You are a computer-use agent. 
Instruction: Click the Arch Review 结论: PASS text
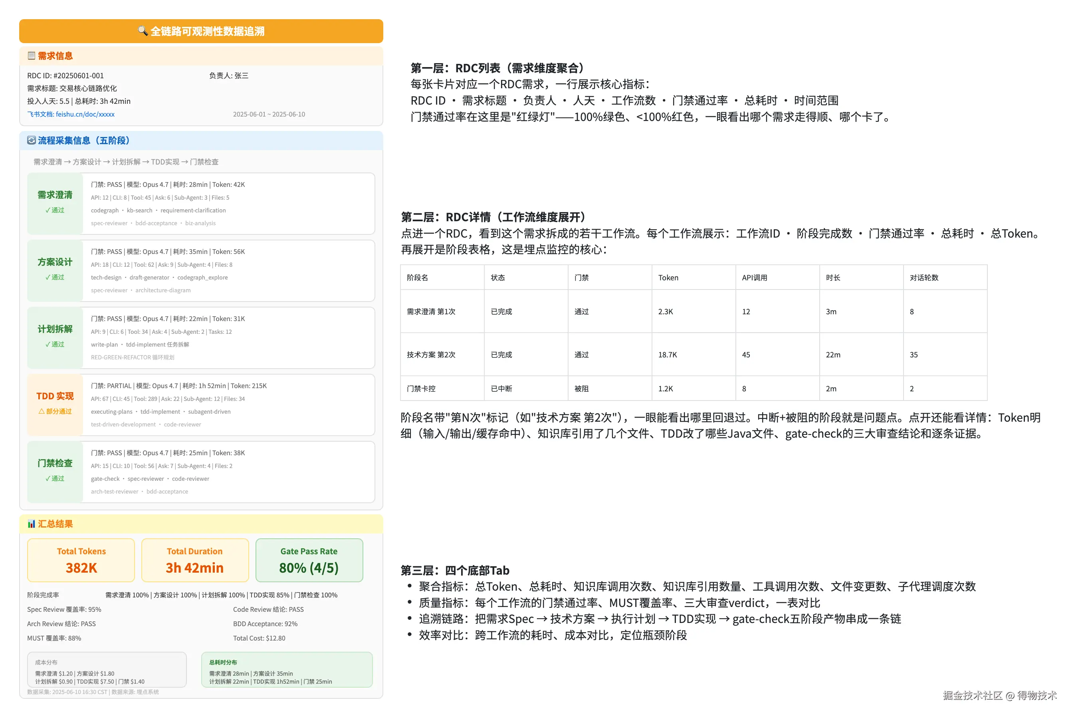pos(61,624)
